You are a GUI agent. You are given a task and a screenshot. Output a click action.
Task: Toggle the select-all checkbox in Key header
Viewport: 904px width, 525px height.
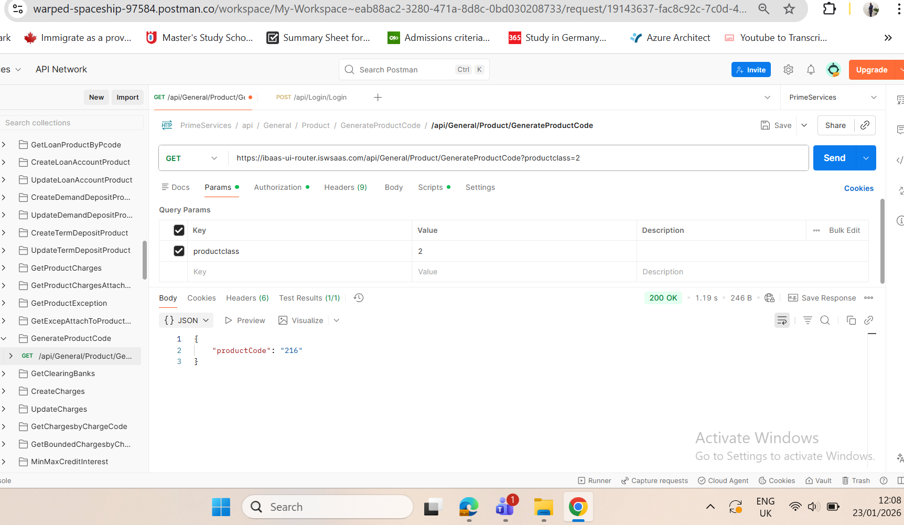click(x=179, y=230)
